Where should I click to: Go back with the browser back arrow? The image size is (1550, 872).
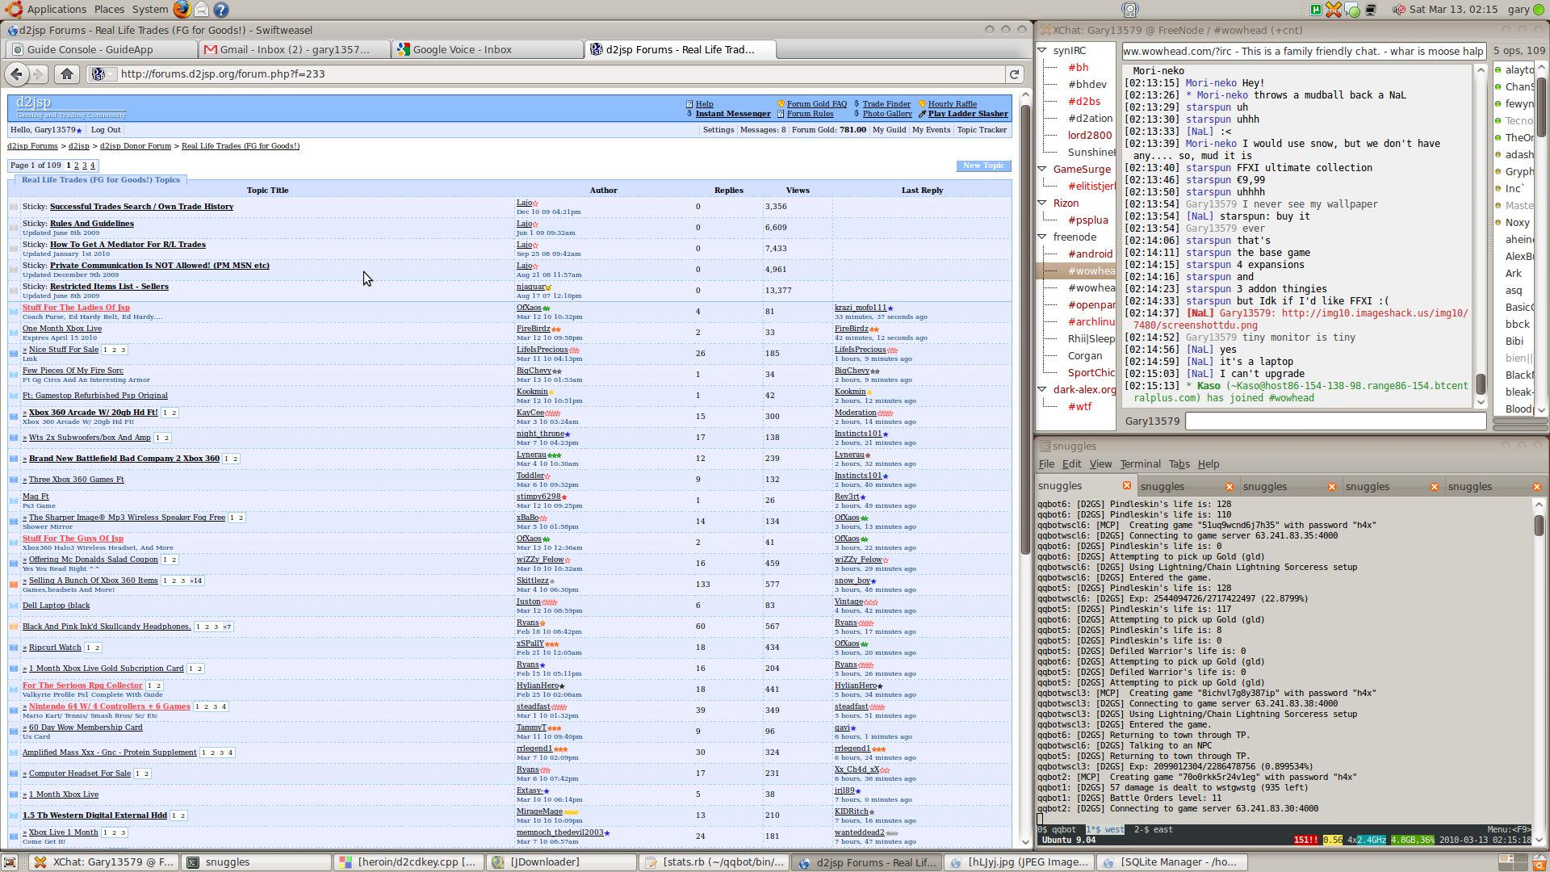[17, 74]
